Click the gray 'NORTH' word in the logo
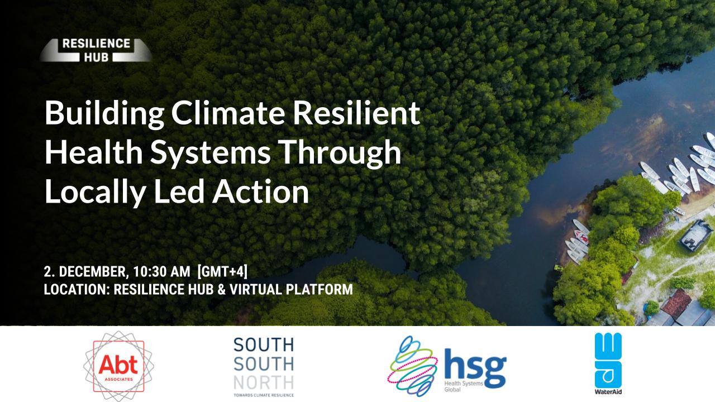 (x=264, y=382)
